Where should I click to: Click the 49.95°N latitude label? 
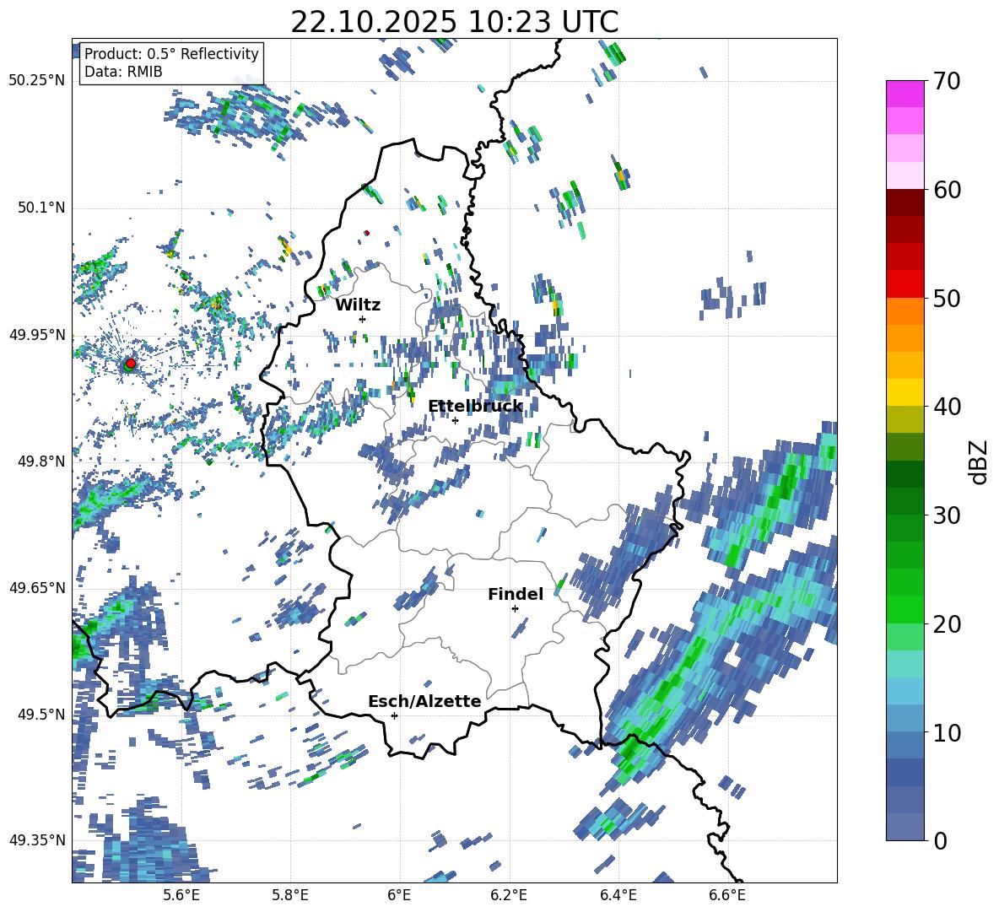(x=38, y=334)
